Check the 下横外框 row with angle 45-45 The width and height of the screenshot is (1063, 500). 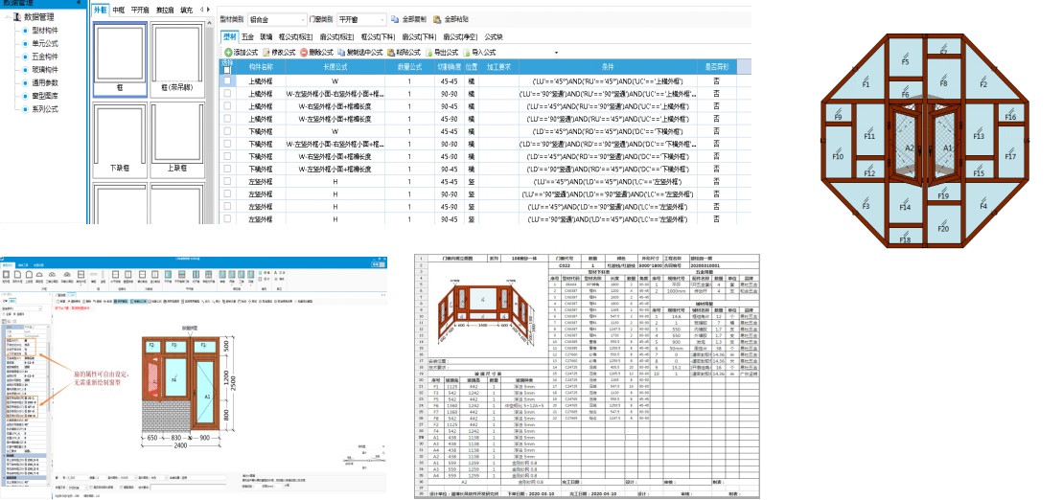click(227, 131)
